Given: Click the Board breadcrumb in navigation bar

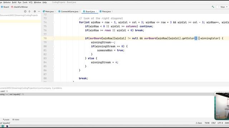Looking at the screenshot, I should 6,7.
